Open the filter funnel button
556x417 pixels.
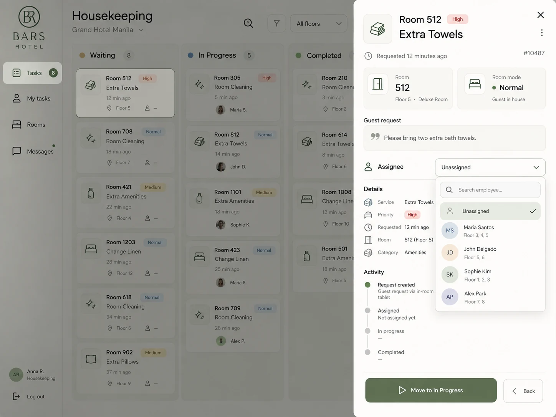click(x=276, y=23)
